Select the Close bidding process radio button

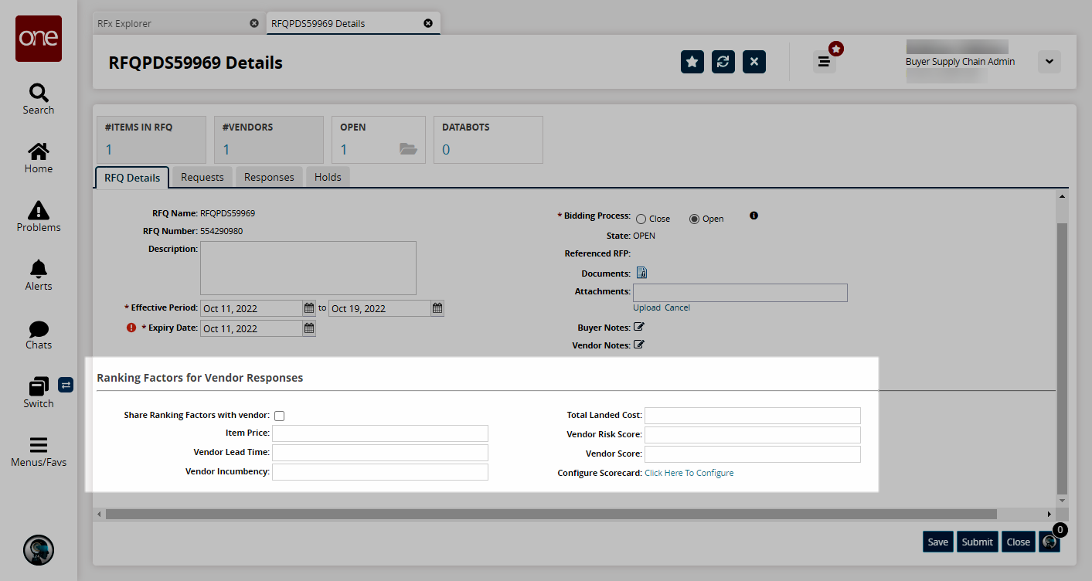[x=641, y=219]
